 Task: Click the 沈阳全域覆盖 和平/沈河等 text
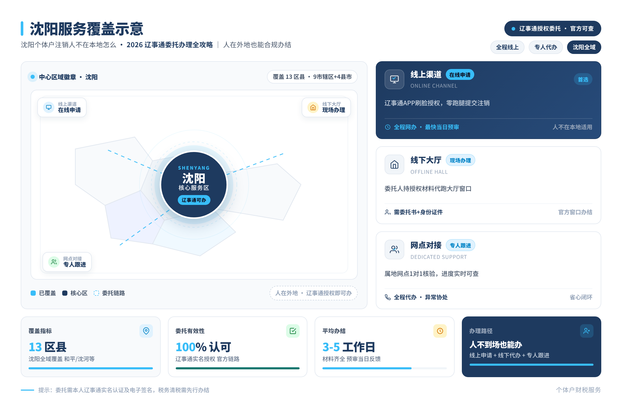click(x=62, y=359)
